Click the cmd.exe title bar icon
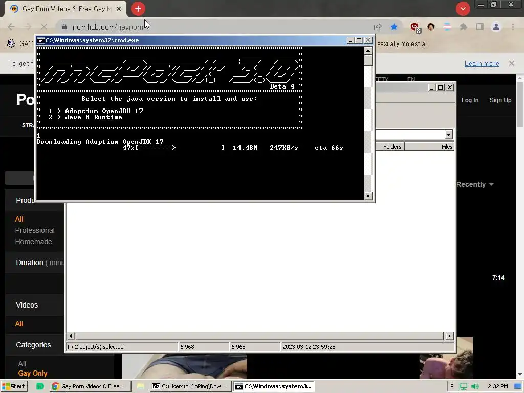The height and width of the screenshot is (393, 524). (41, 41)
